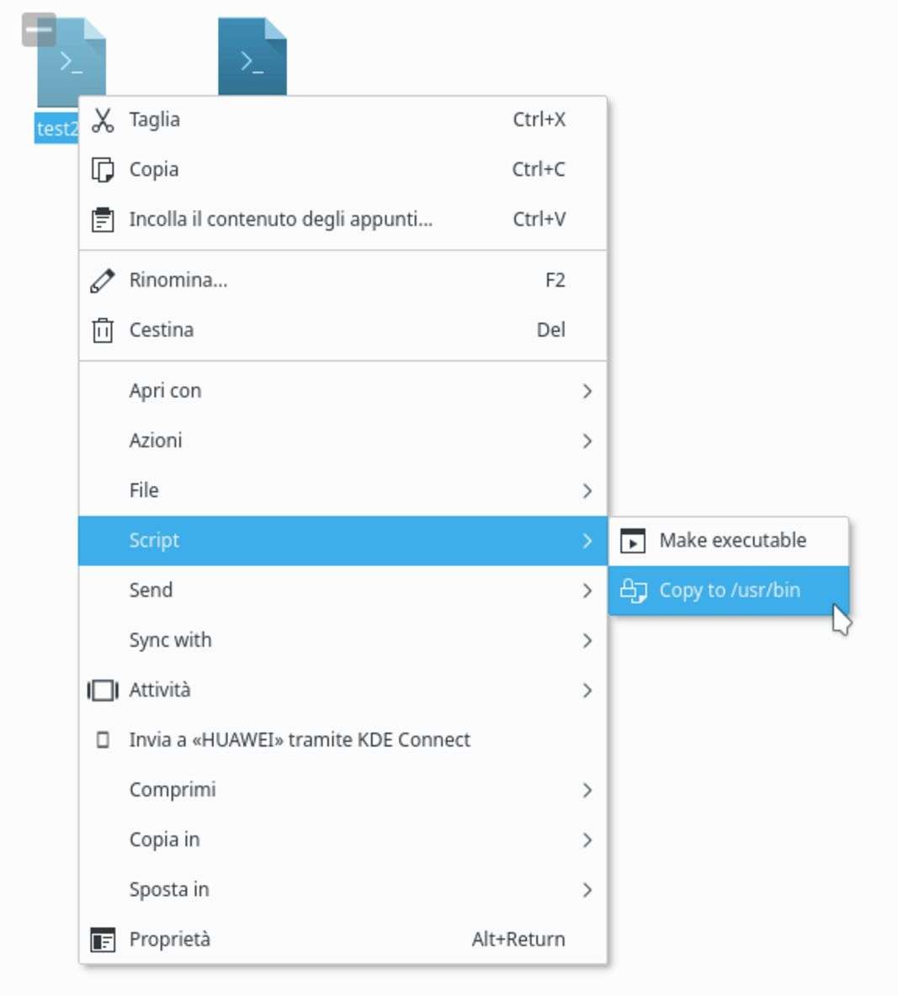This screenshot has width=898, height=996.
Task: Click the paste icon for Incolla
Action: coord(103,220)
